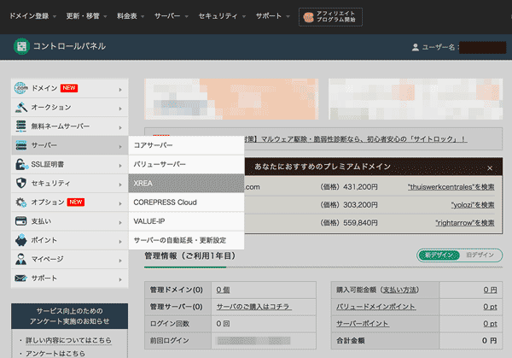
Task: Open the 無料ネームサーバー sidebar item
Action: click(x=70, y=126)
